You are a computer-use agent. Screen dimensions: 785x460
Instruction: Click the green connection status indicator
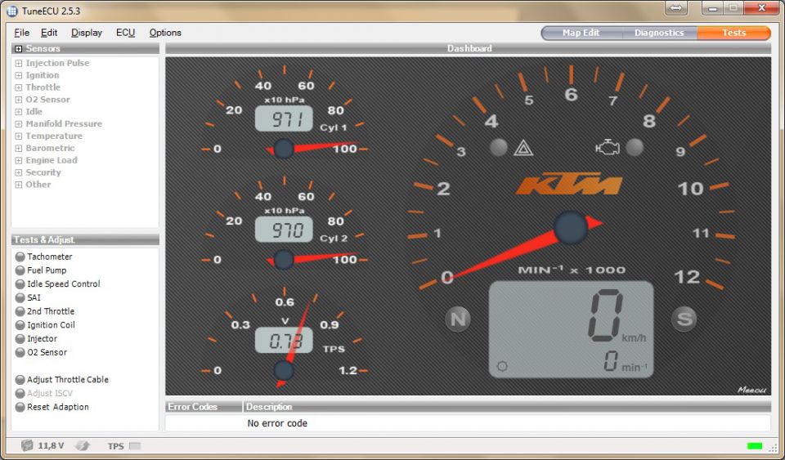[x=755, y=446]
